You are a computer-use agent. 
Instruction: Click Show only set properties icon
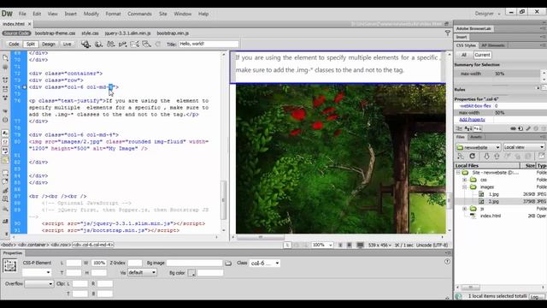coord(477,128)
